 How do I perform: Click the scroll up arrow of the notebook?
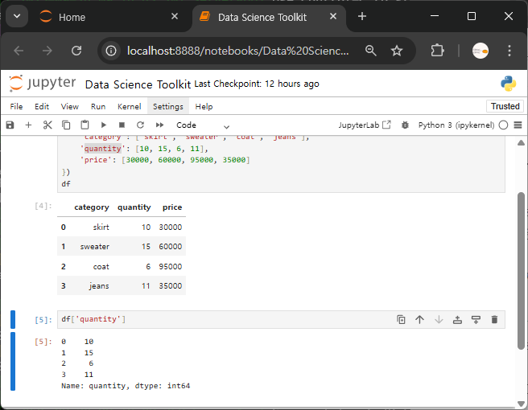(521, 143)
